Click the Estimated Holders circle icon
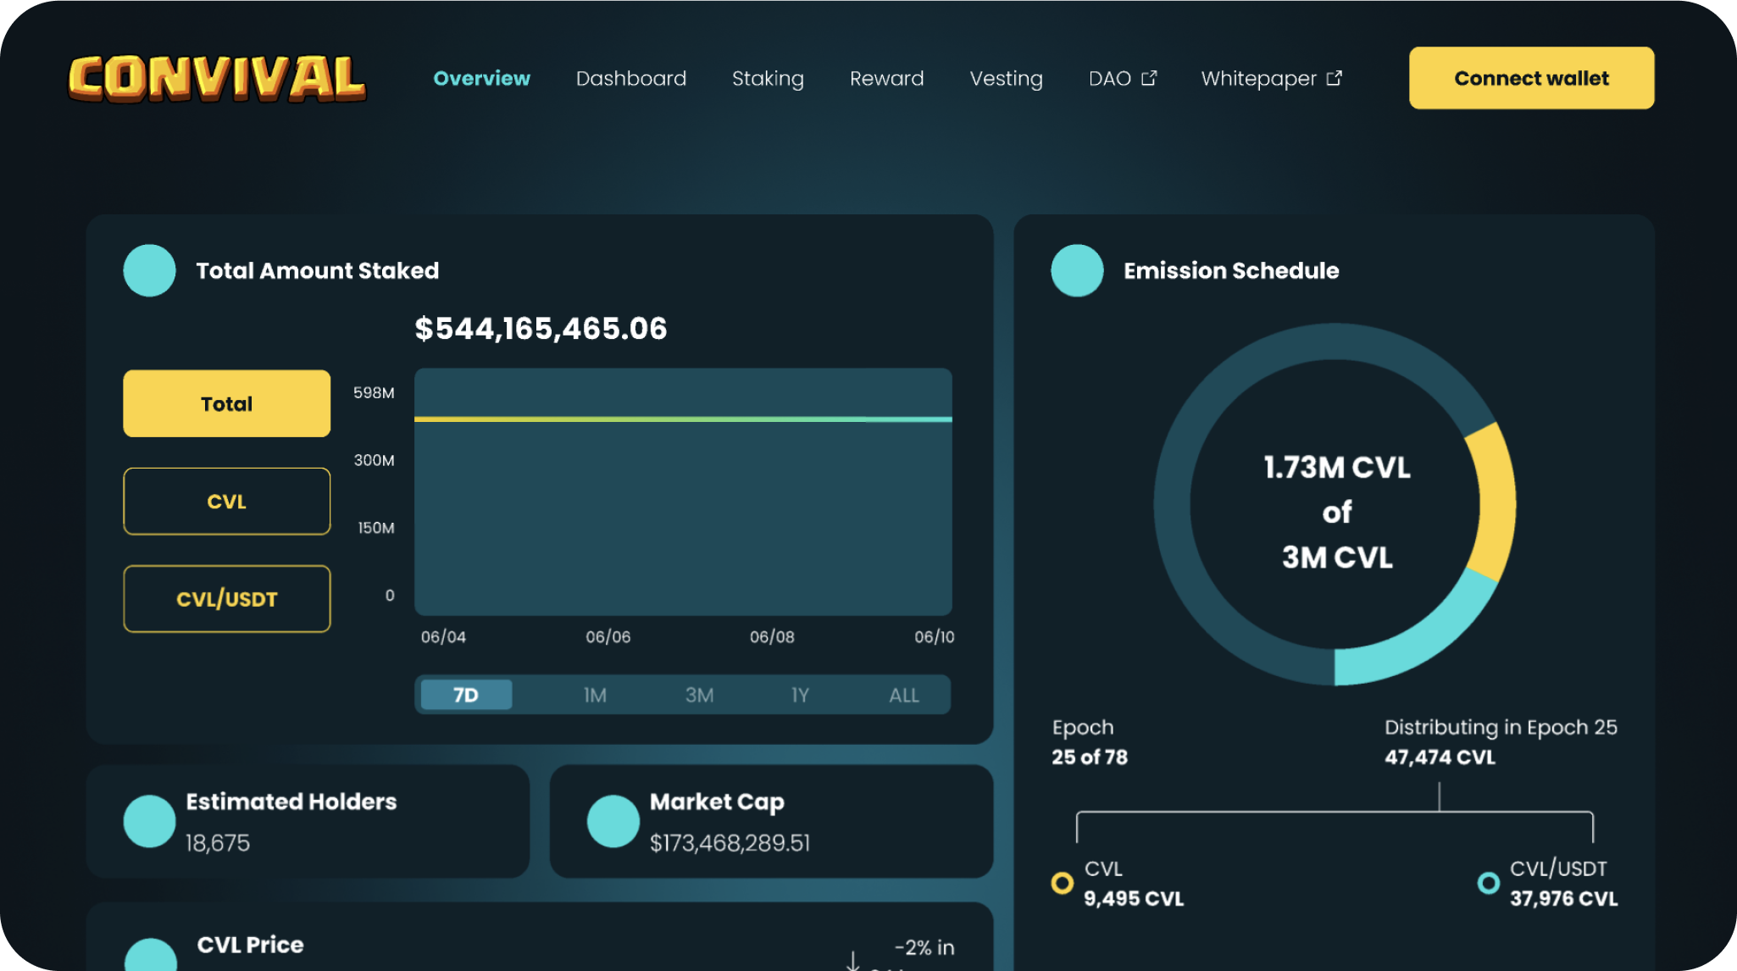The image size is (1737, 971). click(x=149, y=821)
